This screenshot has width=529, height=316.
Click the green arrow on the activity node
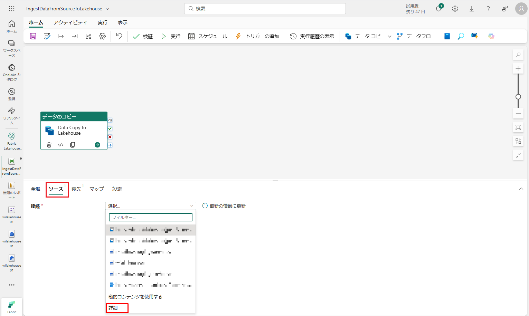pos(97,145)
